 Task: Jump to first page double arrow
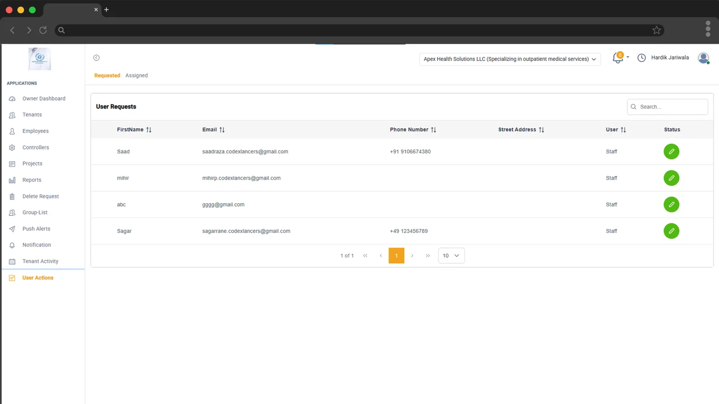pyautogui.click(x=365, y=256)
